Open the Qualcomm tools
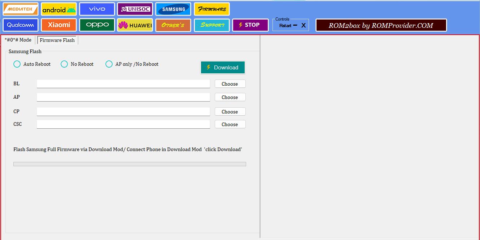Image resolution: width=480 pixels, height=240 pixels. (x=20, y=25)
